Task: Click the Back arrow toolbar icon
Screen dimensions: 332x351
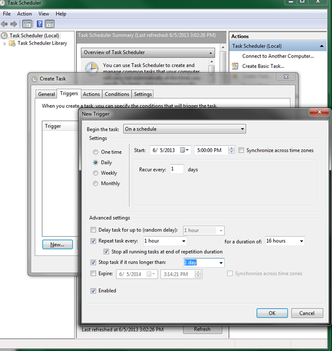Action: [5, 24]
